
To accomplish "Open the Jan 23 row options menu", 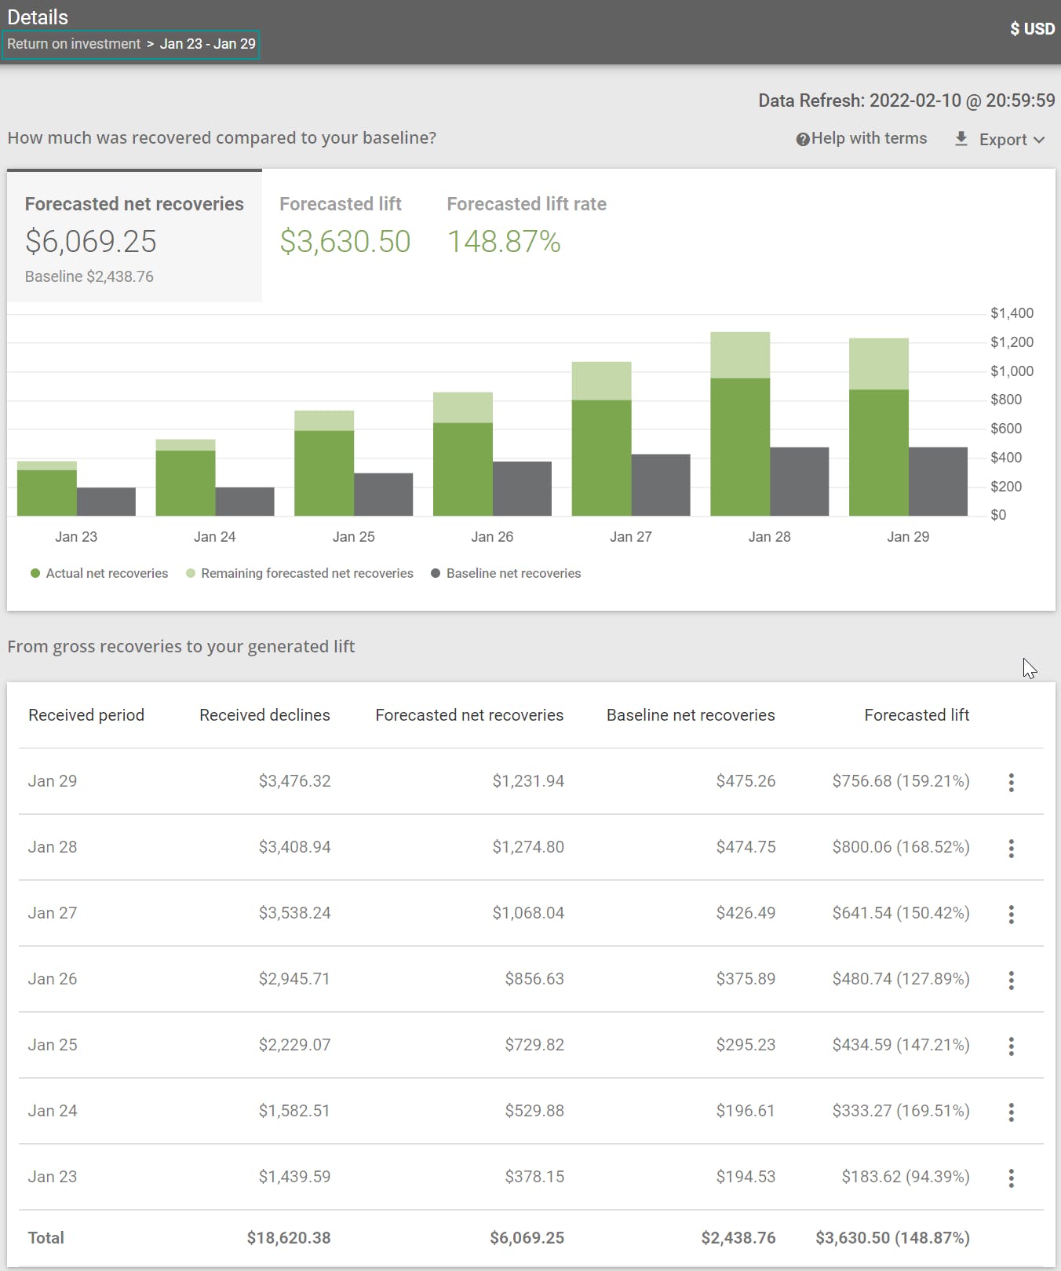I will tap(1011, 1178).
